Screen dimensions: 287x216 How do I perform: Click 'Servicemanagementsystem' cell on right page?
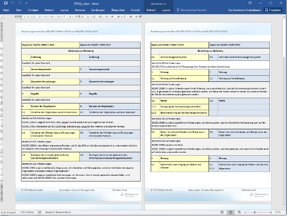click(184, 57)
